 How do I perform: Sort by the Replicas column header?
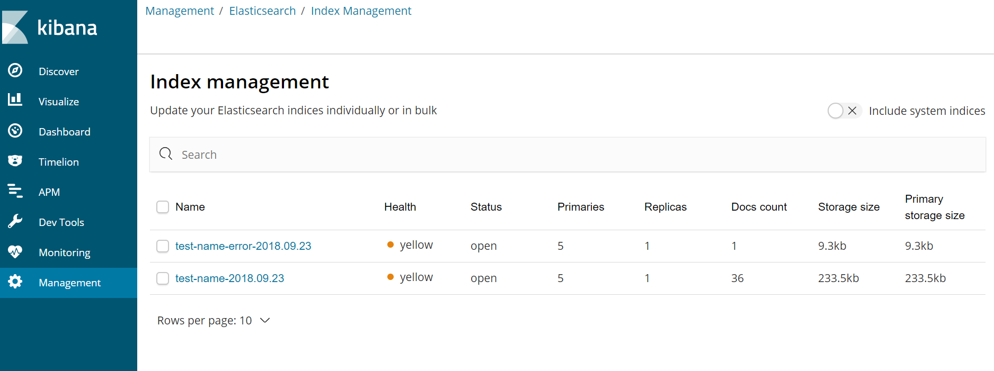pos(665,207)
